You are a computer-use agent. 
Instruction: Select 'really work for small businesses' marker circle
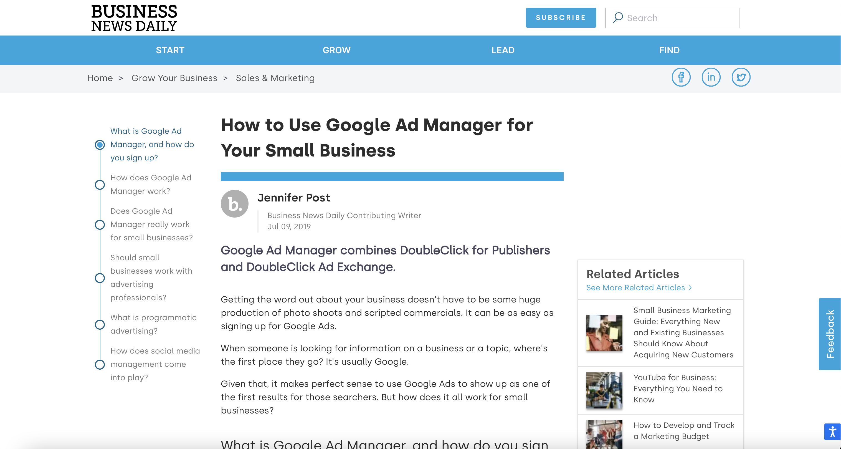[x=100, y=225]
